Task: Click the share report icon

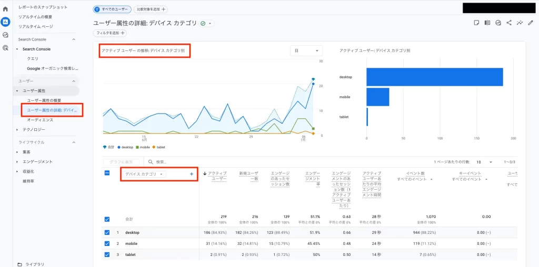Action: 509,23
